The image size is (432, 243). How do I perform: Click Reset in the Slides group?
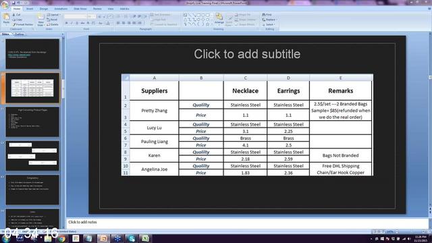click(x=52, y=20)
